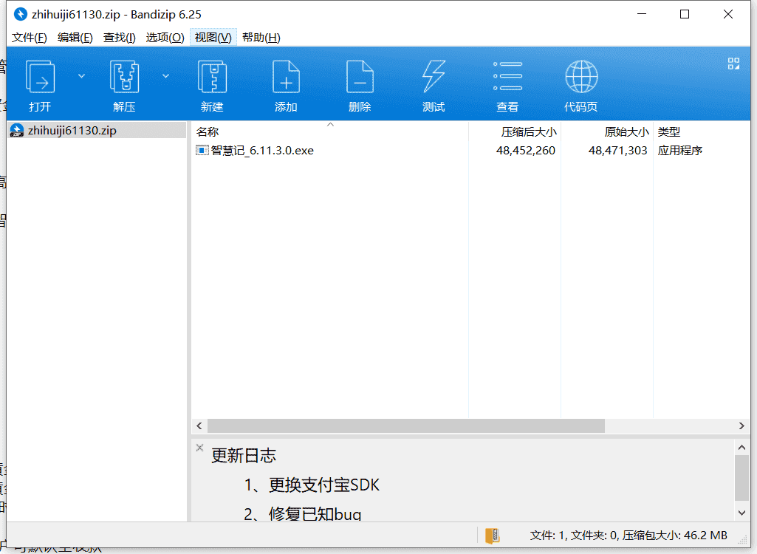Expand the Open (打开) dropdown arrow

pos(81,76)
